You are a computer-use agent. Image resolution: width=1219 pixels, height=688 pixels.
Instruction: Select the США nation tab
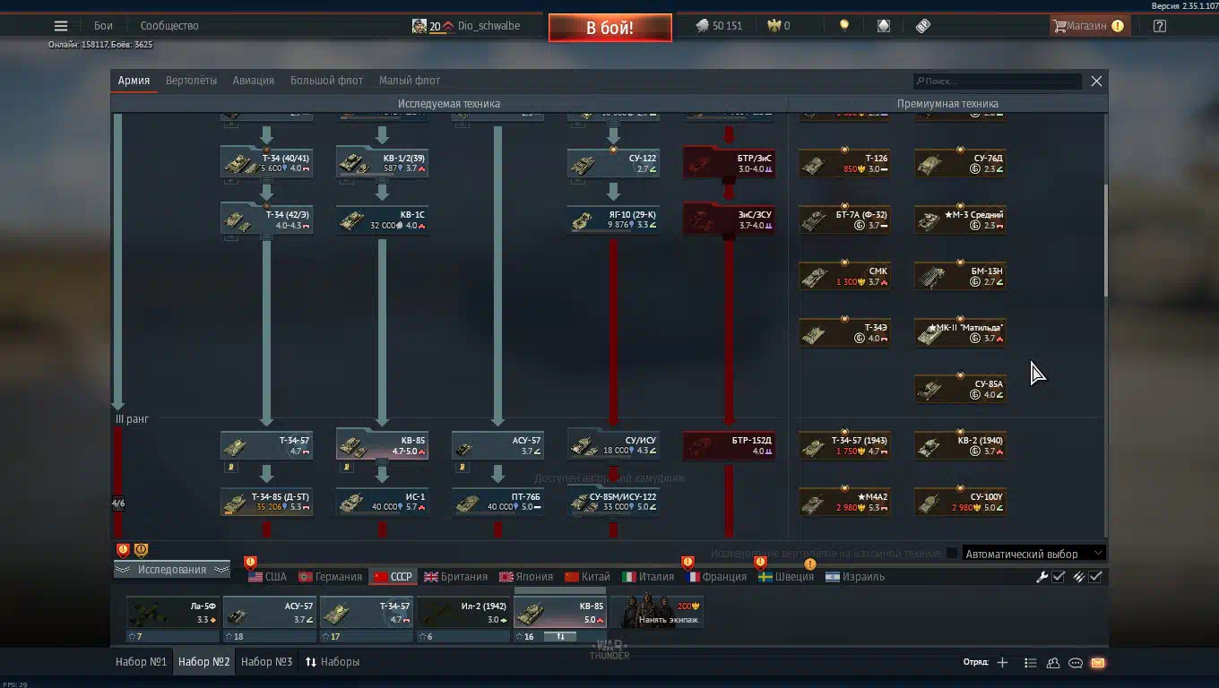point(267,577)
